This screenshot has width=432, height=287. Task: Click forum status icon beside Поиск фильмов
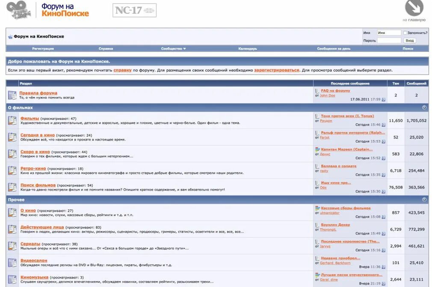point(12,187)
